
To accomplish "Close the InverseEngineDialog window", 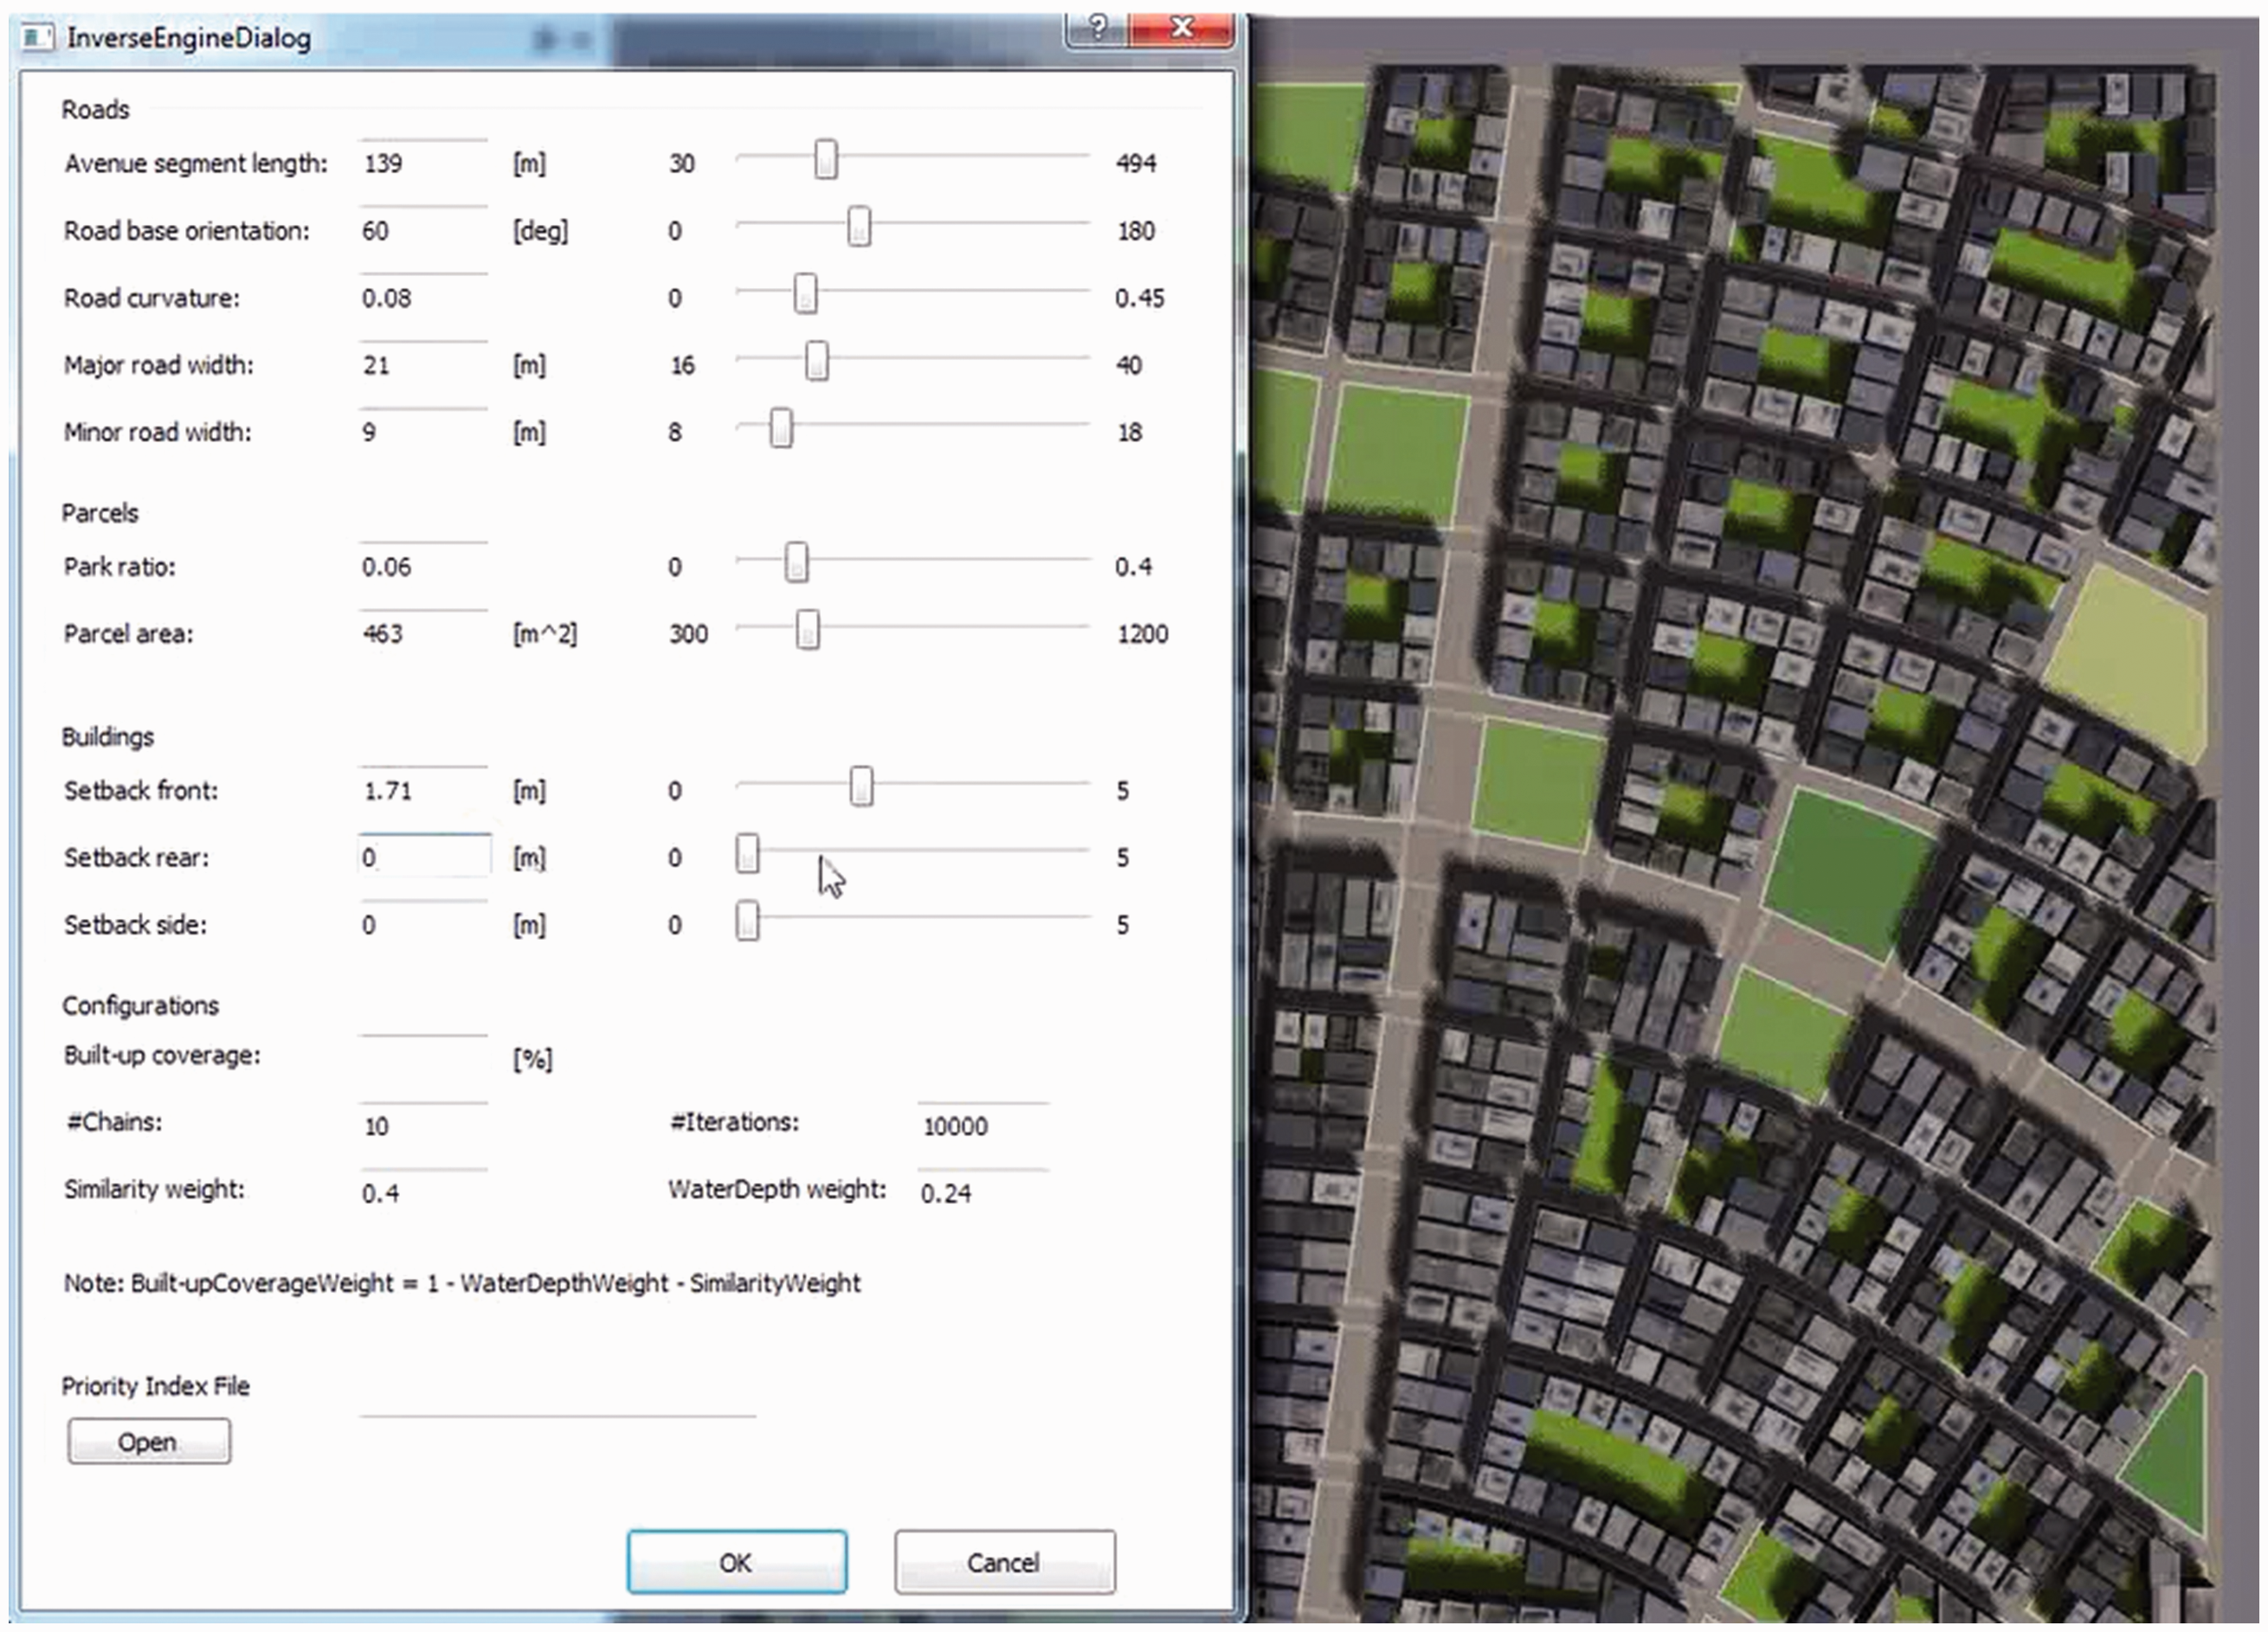I will (1181, 28).
